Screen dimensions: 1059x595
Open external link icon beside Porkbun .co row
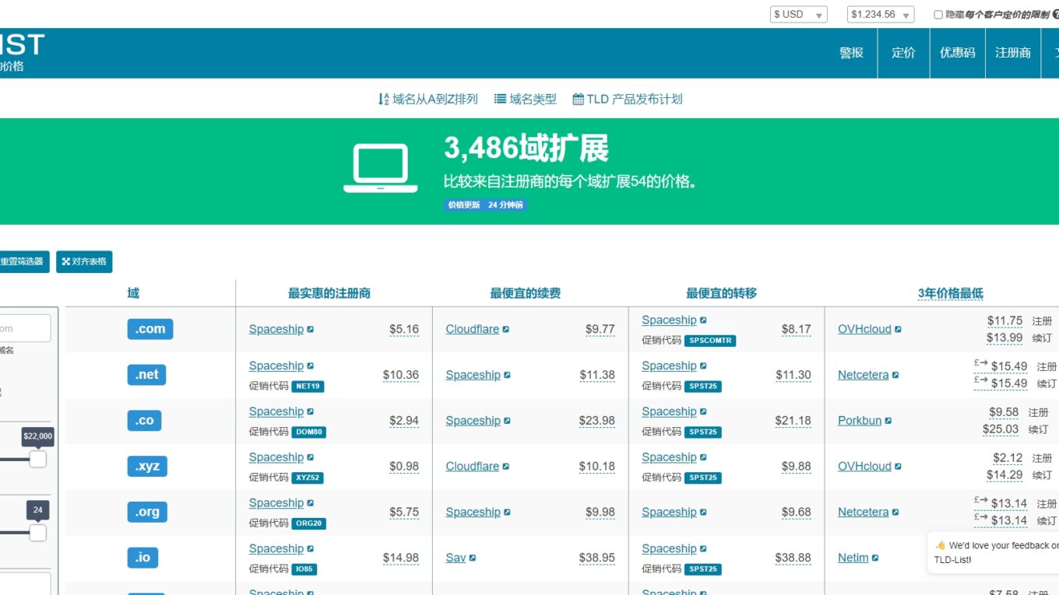pyautogui.click(x=888, y=421)
